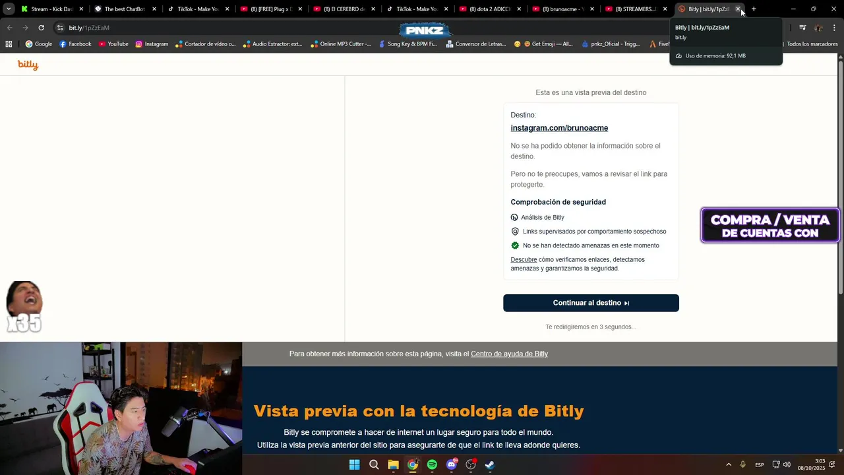This screenshot has height=475, width=844.
Task: Click the green check beside no amenazas
Action: click(515, 245)
